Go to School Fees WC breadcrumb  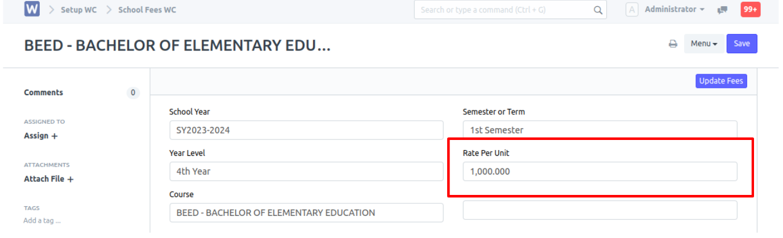147,10
